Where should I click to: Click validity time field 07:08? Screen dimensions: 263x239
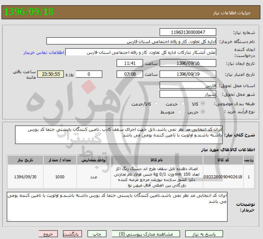(130, 74)
